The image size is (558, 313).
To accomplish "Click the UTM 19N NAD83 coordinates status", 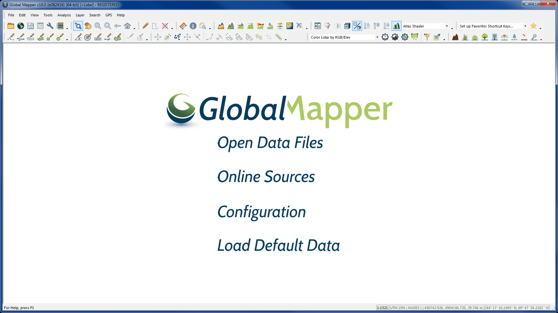I will tap(437, 308).
